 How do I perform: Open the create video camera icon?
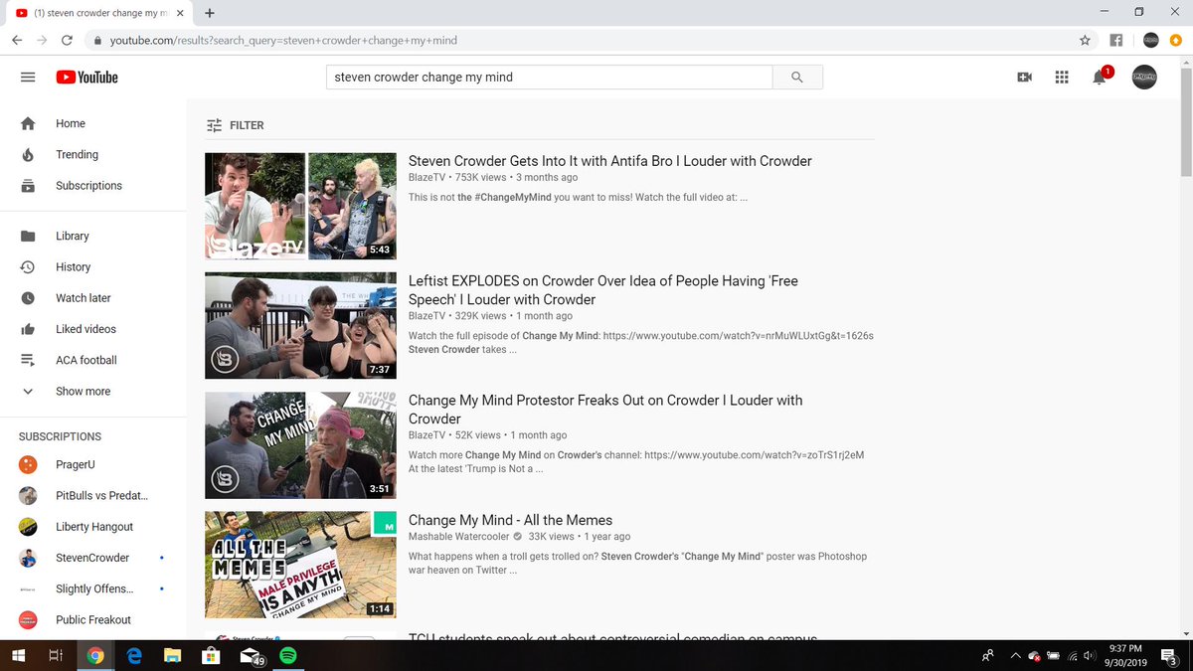(1024, 78)
